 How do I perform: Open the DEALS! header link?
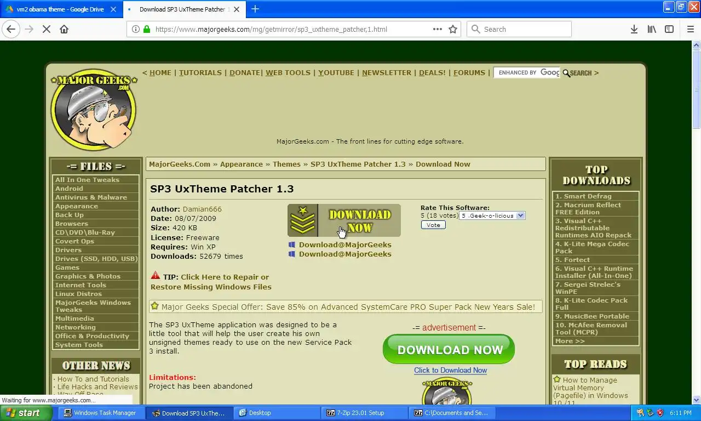coord(432,72)
